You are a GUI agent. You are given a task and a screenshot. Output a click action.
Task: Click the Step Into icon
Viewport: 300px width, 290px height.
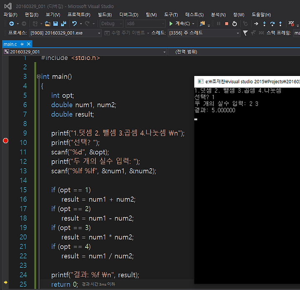click(x=264, y=23)
